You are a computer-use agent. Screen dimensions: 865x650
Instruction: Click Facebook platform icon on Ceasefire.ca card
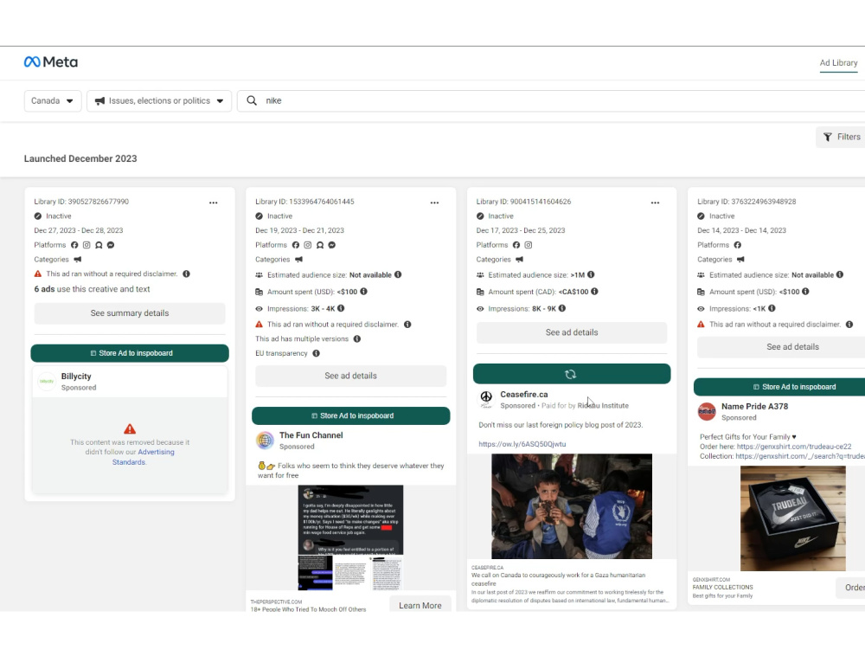(x=516, y=245)
